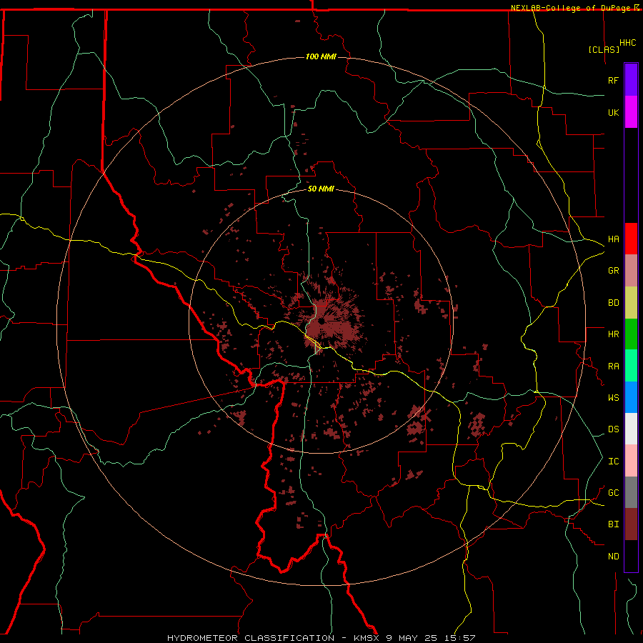Click the RA legend label
Image resolution: width=643 pixels, height=643 pixels.
pos(613,367)
